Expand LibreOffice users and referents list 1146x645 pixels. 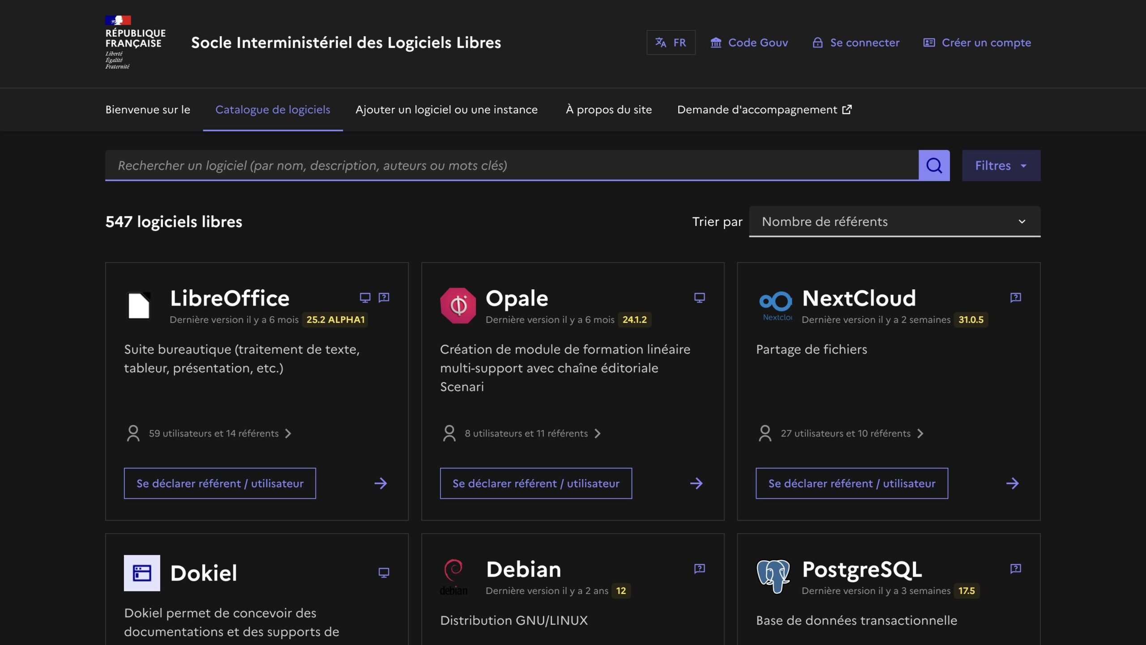coord(209,433)
